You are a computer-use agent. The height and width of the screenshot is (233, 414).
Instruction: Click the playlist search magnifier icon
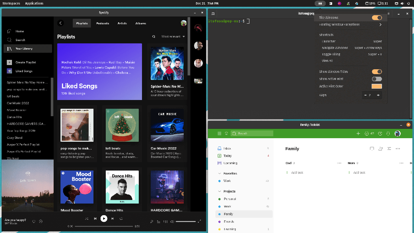[154, 37]
